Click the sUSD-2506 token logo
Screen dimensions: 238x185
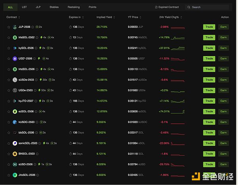(x=15, y=164)
